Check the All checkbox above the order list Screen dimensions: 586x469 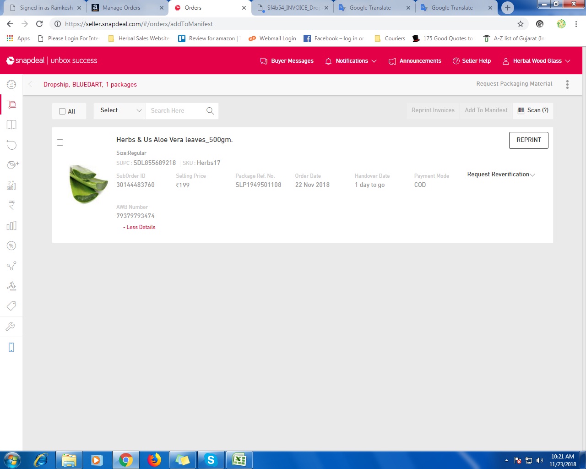coord(62,111)
